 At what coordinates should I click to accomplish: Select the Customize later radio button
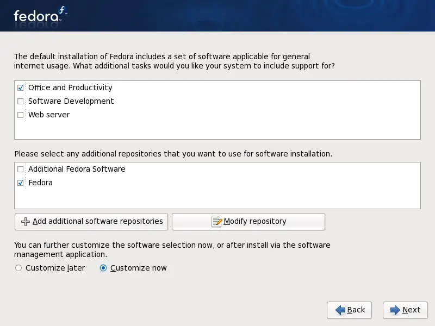[x=18, y=268]
